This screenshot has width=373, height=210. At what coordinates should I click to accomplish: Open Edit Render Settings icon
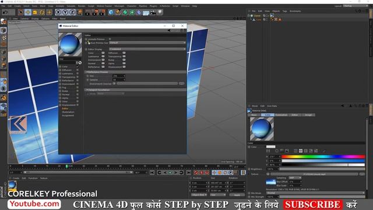tap(102, 12)
